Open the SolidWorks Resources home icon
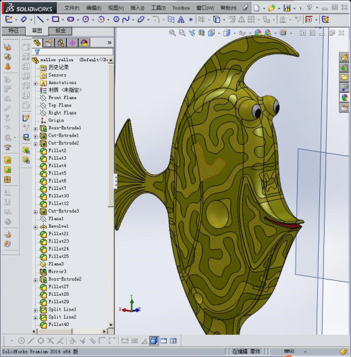 344,57
